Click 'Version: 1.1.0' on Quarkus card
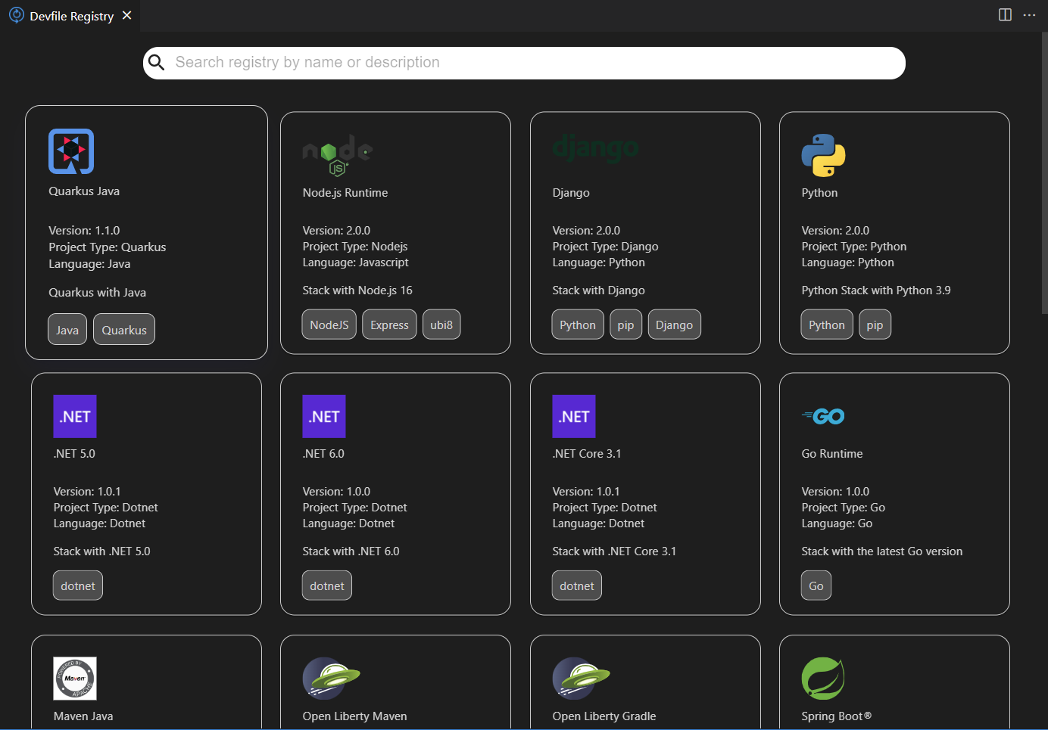Screen dimensions: 1048x730 click(x=84, y=231)
